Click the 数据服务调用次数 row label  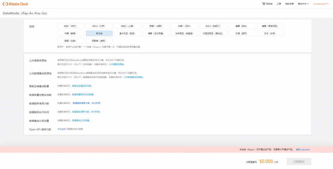39,104
